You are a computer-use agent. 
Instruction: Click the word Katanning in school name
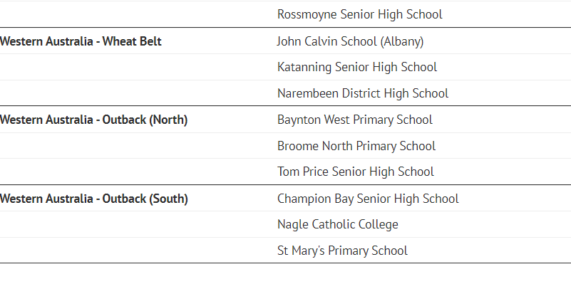pyautogui.click(x=304, y=68)
